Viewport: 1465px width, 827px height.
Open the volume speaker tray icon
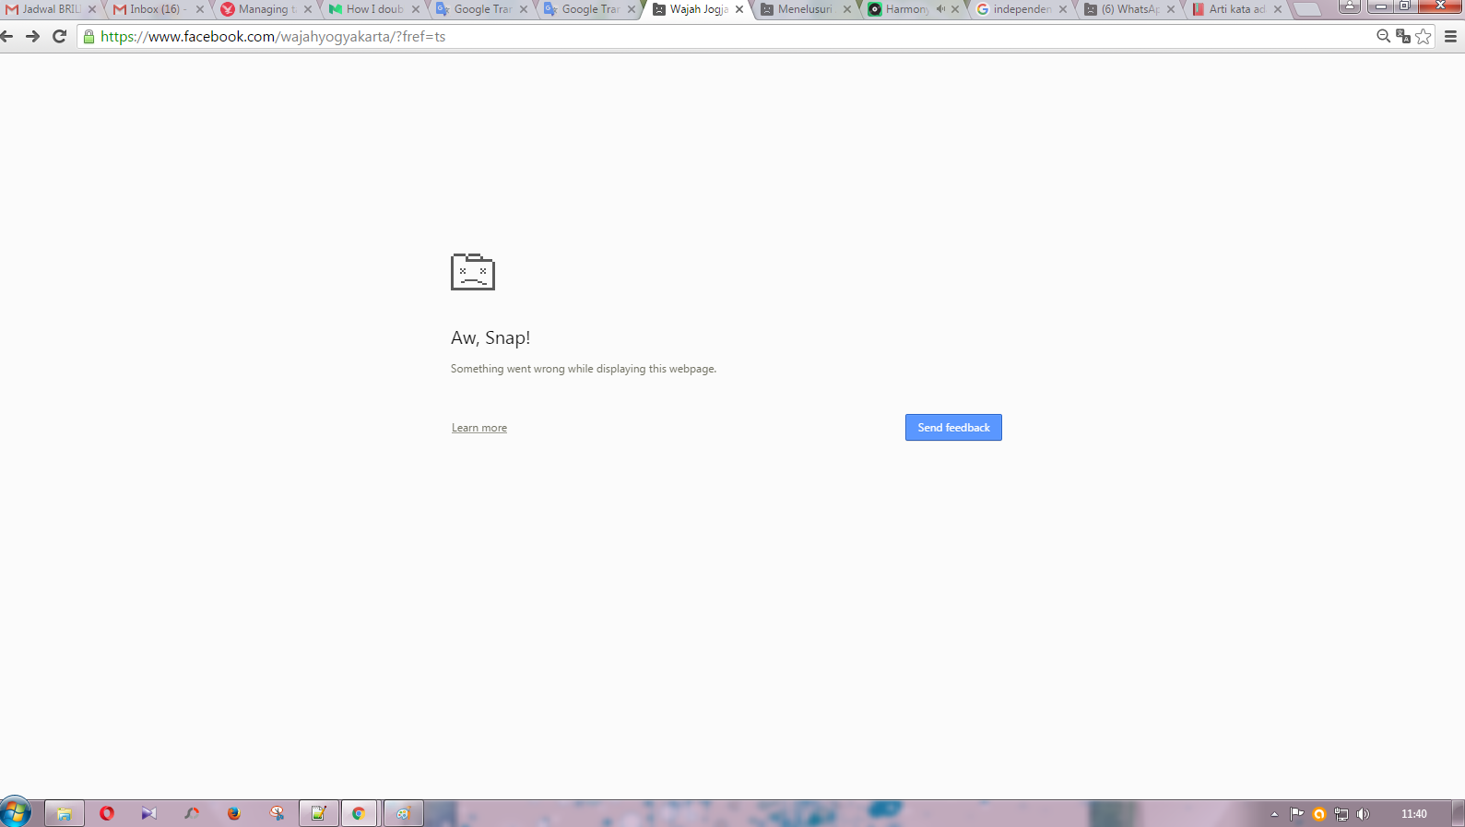[x=1364, y=814]
